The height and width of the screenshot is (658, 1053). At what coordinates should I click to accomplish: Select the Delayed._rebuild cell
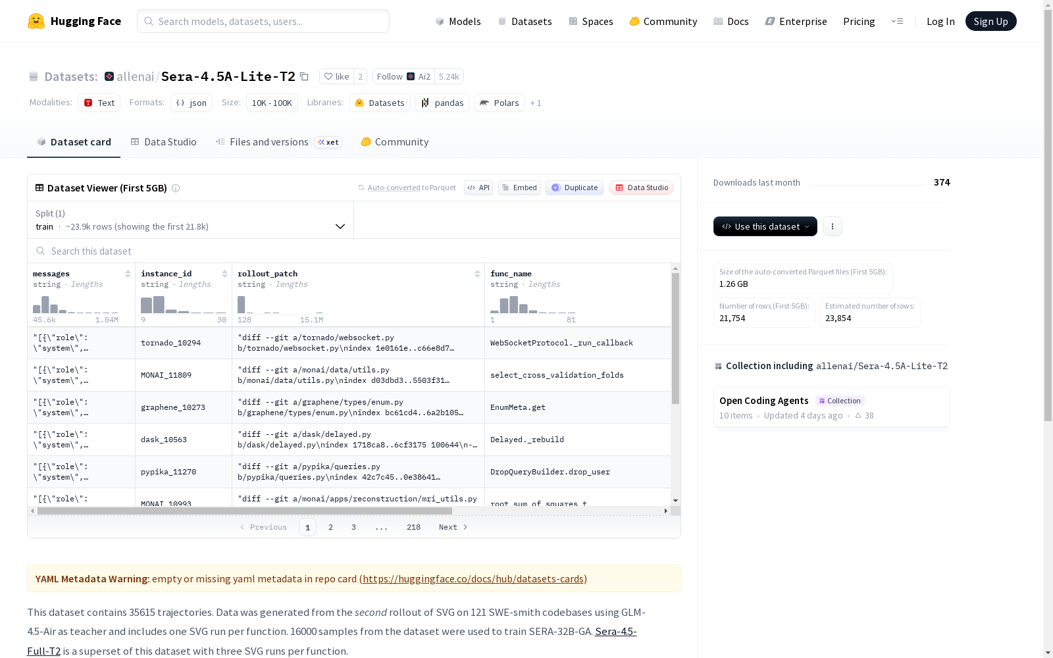point(578,440)
